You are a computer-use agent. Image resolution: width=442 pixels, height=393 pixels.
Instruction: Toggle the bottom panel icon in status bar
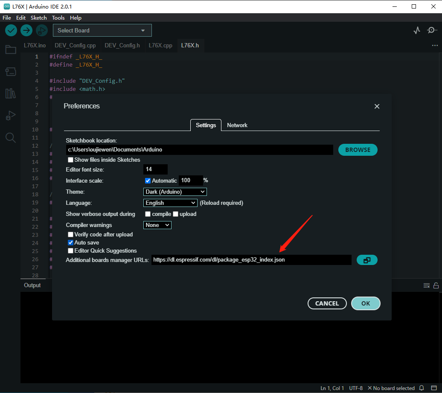[x=434, y=388]
